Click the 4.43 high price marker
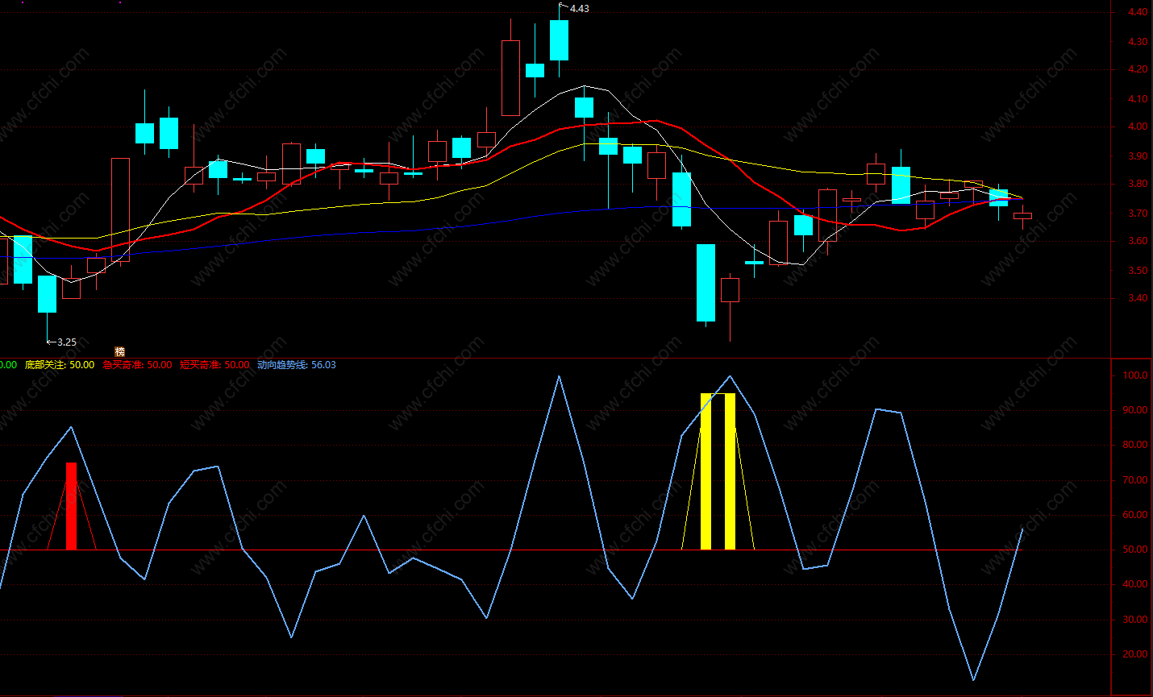This screenshot has width=1153, height=697. click(579, 9)
